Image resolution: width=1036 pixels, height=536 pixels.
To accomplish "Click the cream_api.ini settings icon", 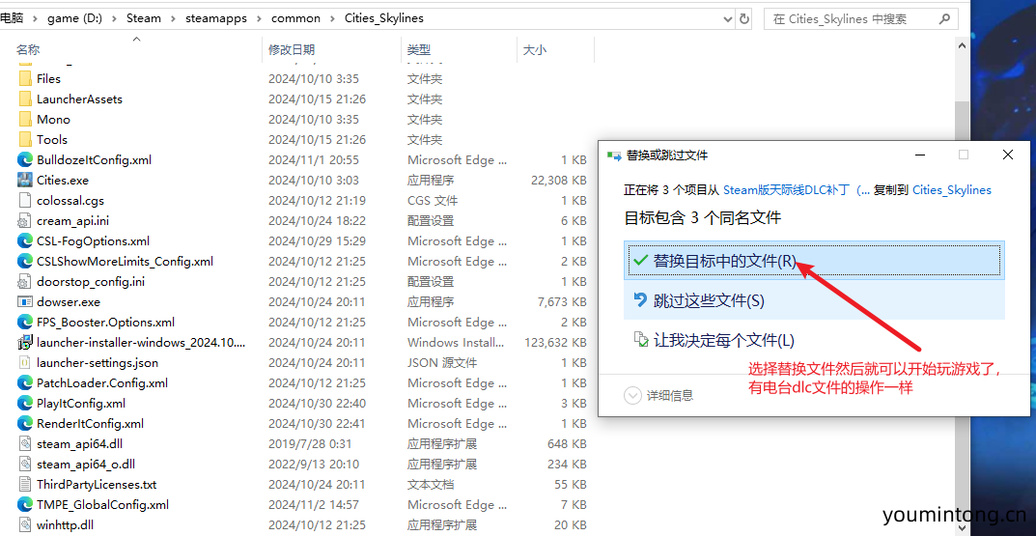I will 25,221.
